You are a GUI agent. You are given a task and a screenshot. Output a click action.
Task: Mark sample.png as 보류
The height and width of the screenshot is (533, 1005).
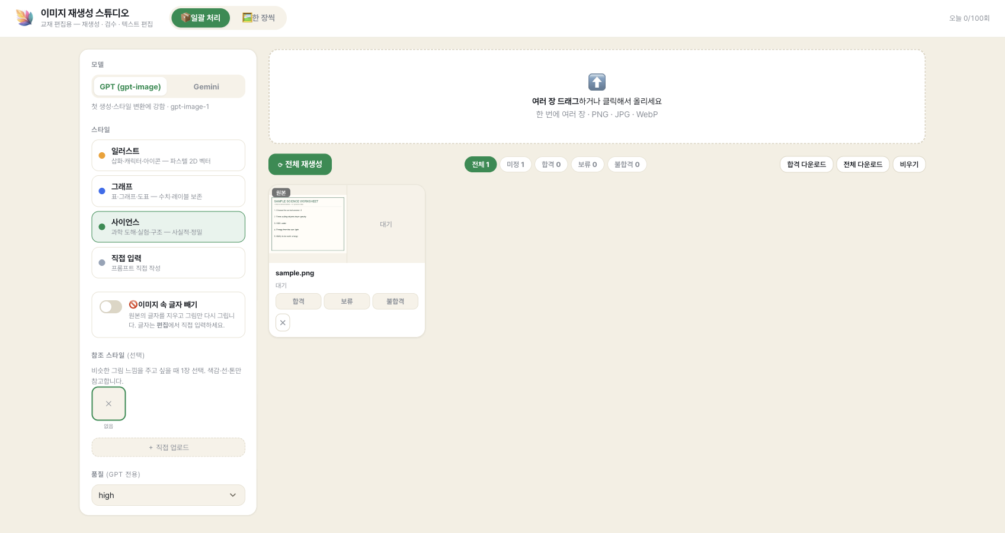[x=347, y=301]
